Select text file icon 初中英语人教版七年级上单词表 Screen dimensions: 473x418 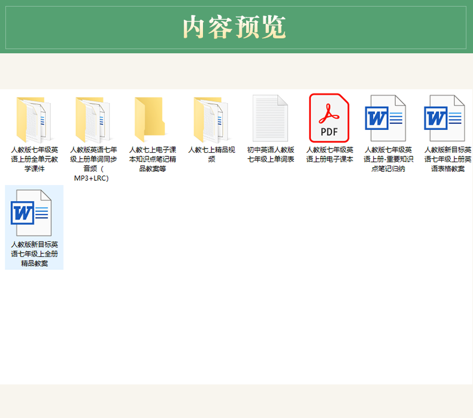[270, 118]
